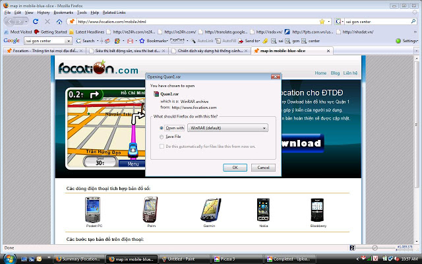
Task: Bookmark this page with the star icon
Action: [322, 21]
